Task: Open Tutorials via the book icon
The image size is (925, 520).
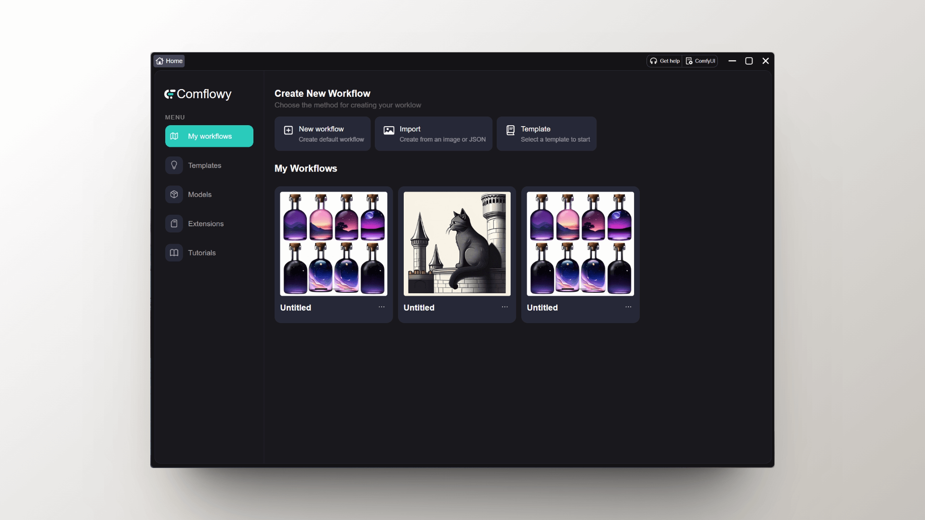Action: [x=174, y=253]
